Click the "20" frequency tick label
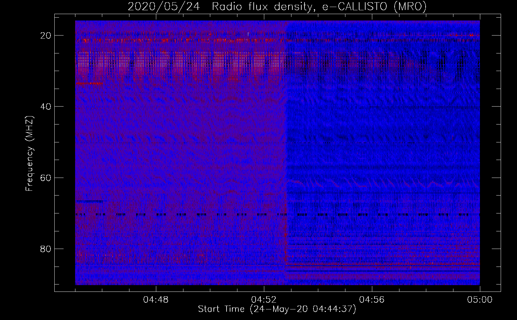 tap(46, 35)
